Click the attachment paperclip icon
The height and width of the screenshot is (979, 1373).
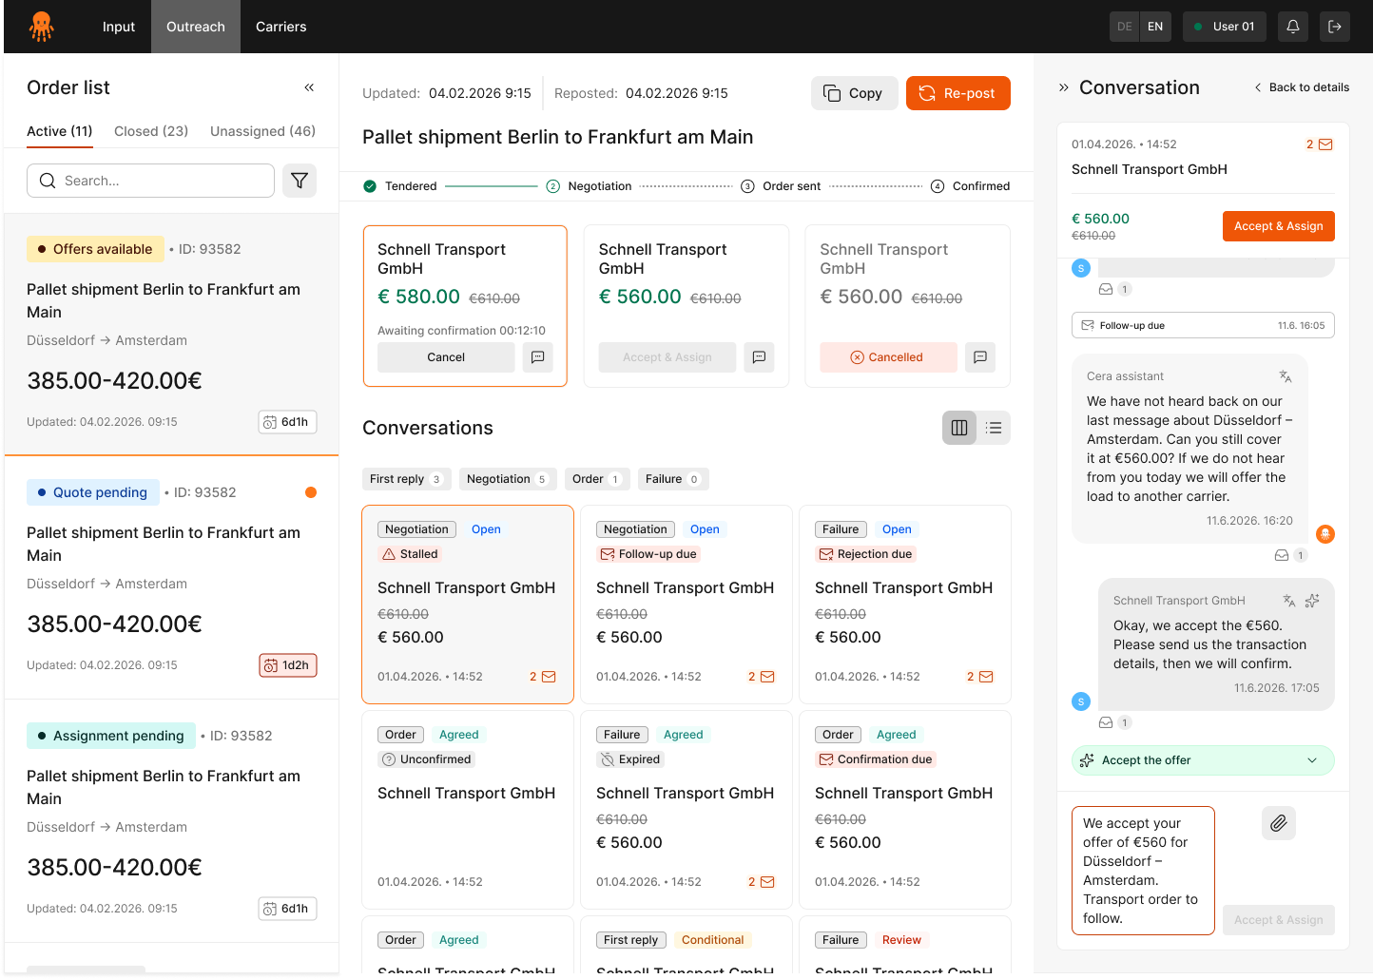pos(1279,823)
